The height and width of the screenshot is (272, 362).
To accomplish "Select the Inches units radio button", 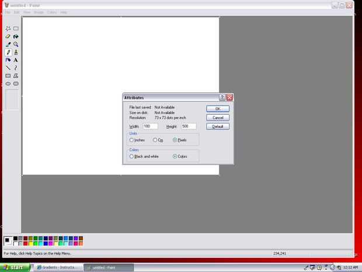I will [131, 140].
